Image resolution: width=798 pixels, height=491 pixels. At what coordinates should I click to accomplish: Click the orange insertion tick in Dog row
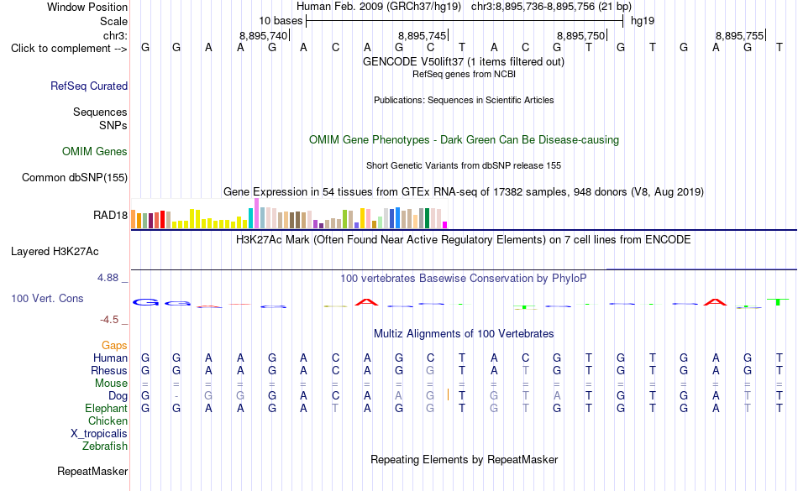click(448, 394)
